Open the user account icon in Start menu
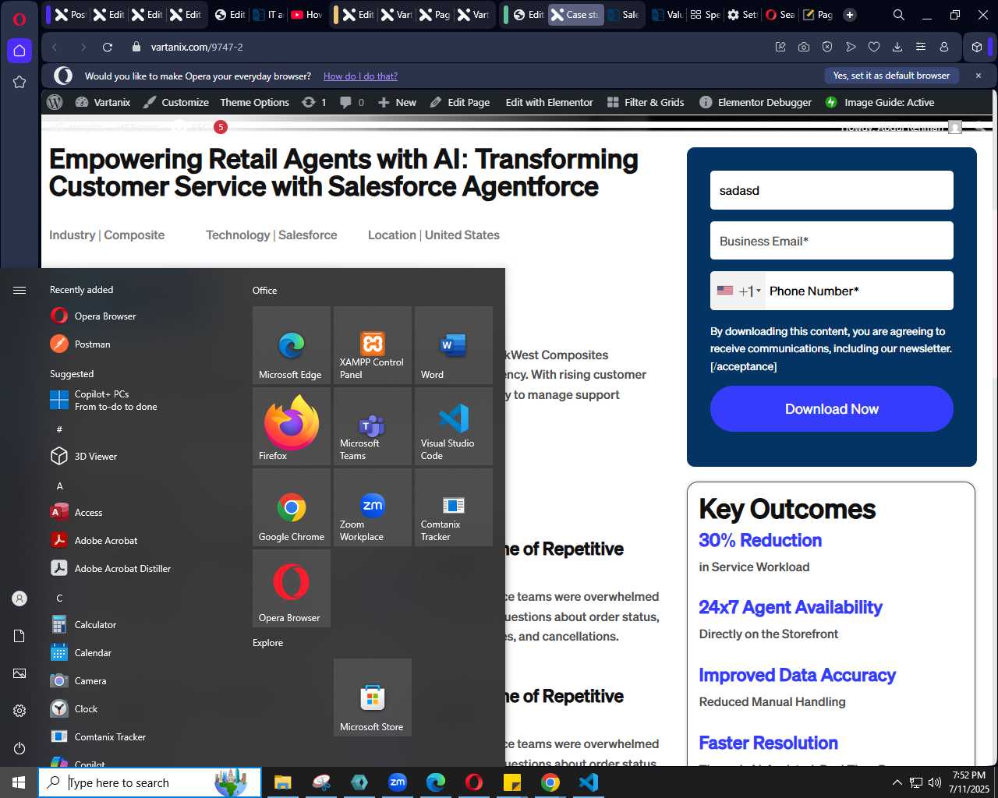Viewport: 998px width, 798px height. 19,598
